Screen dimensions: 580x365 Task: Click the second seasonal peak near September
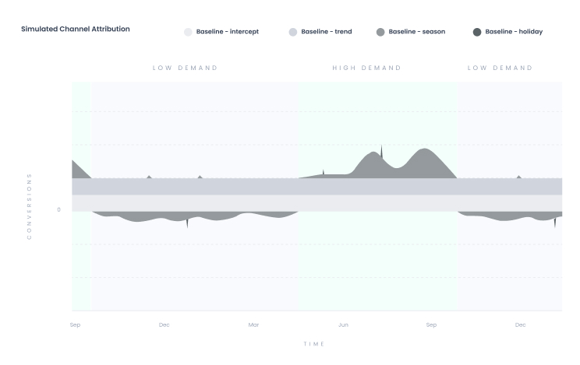(x=426, y=163)
